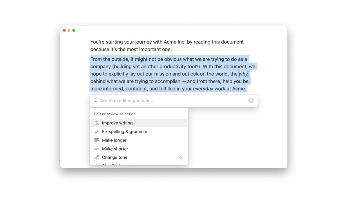The height and width of the screenshot is (203, 348).
Task: Pick the Make shorter option
Action: pyautogui.click(x=115, y=149)
